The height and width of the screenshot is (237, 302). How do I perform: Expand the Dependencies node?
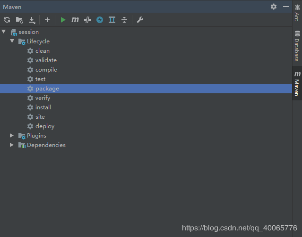tap(12, 145)
